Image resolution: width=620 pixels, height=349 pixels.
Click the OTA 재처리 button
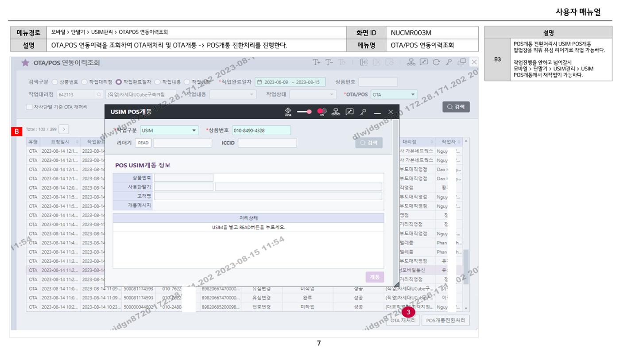[403, 320]
